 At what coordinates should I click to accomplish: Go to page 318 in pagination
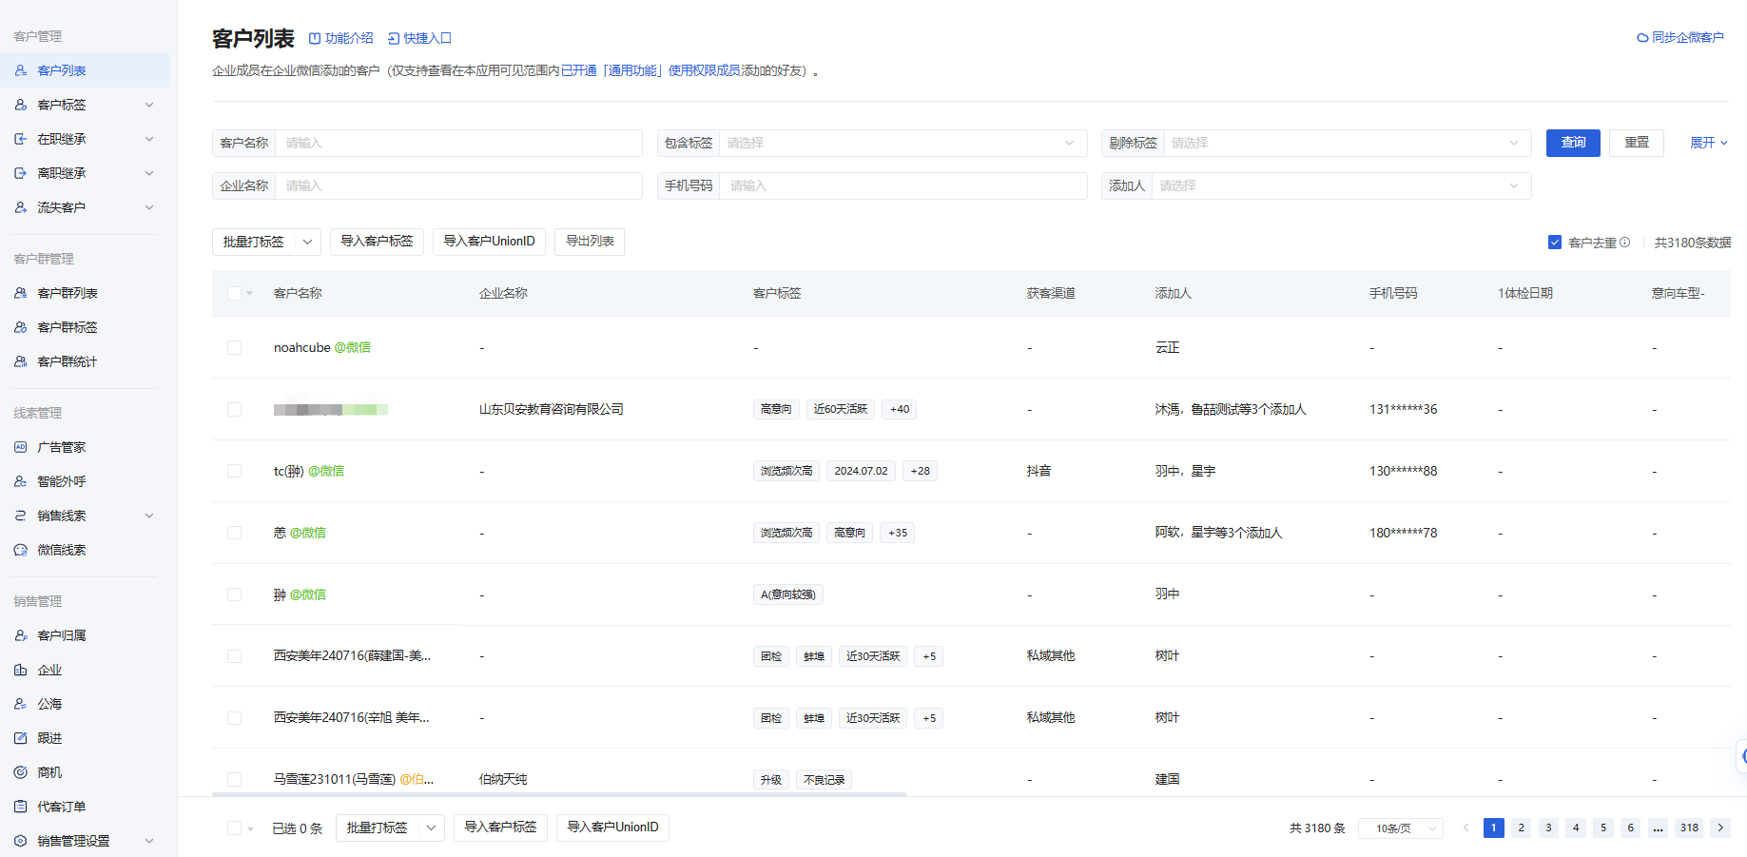click(x=1689, y=828)
